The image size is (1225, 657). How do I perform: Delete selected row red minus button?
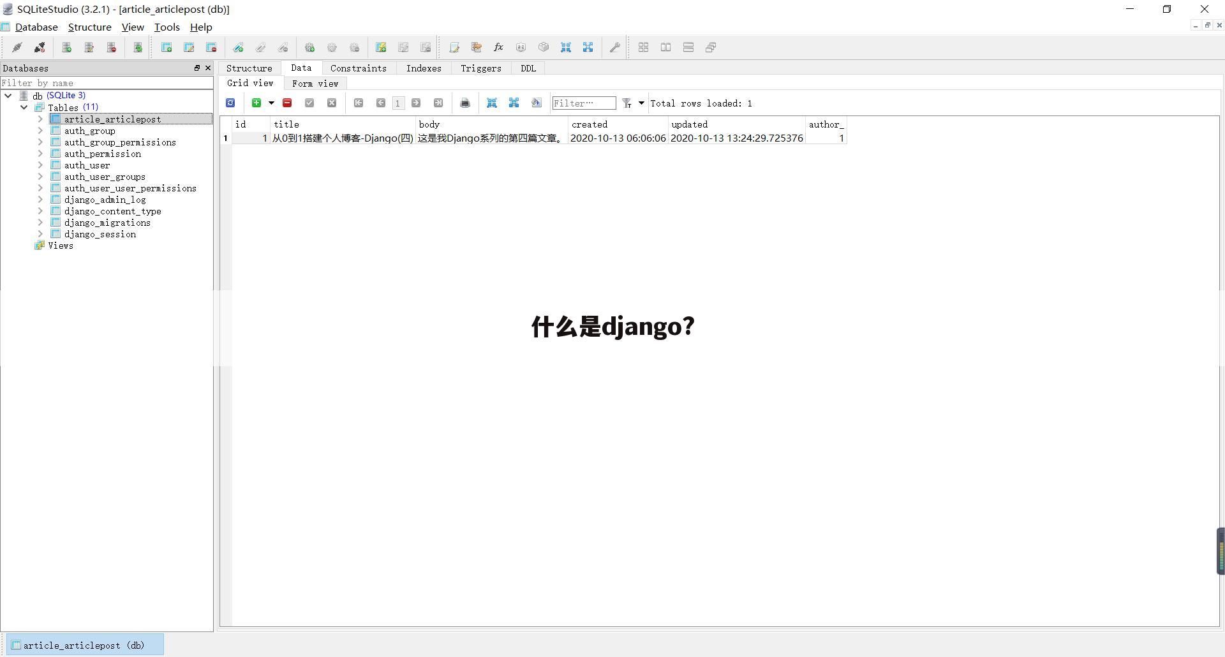[287, 103]
